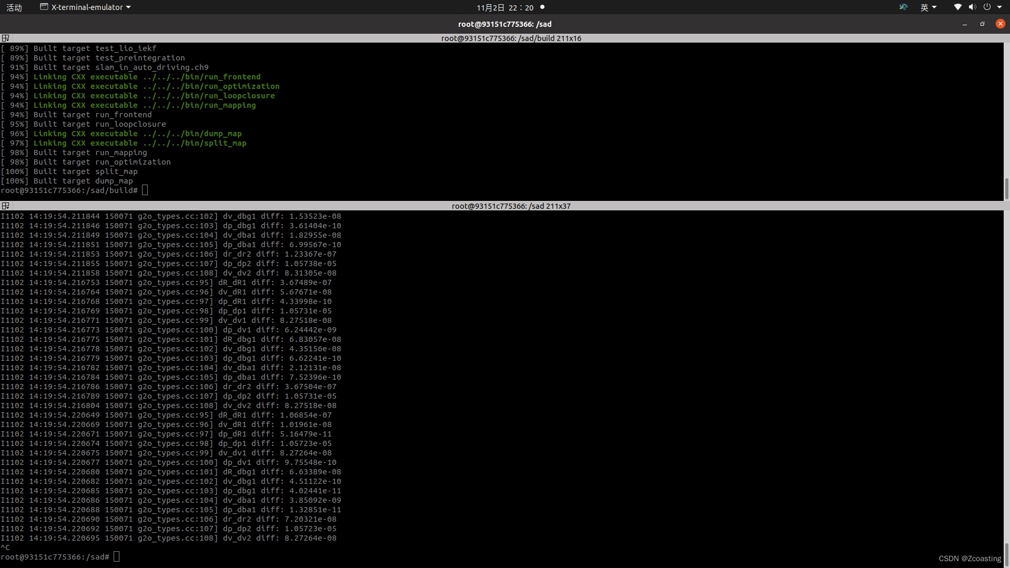
Task: Click the 'Built target run_mapping' line
Action: 74,153
